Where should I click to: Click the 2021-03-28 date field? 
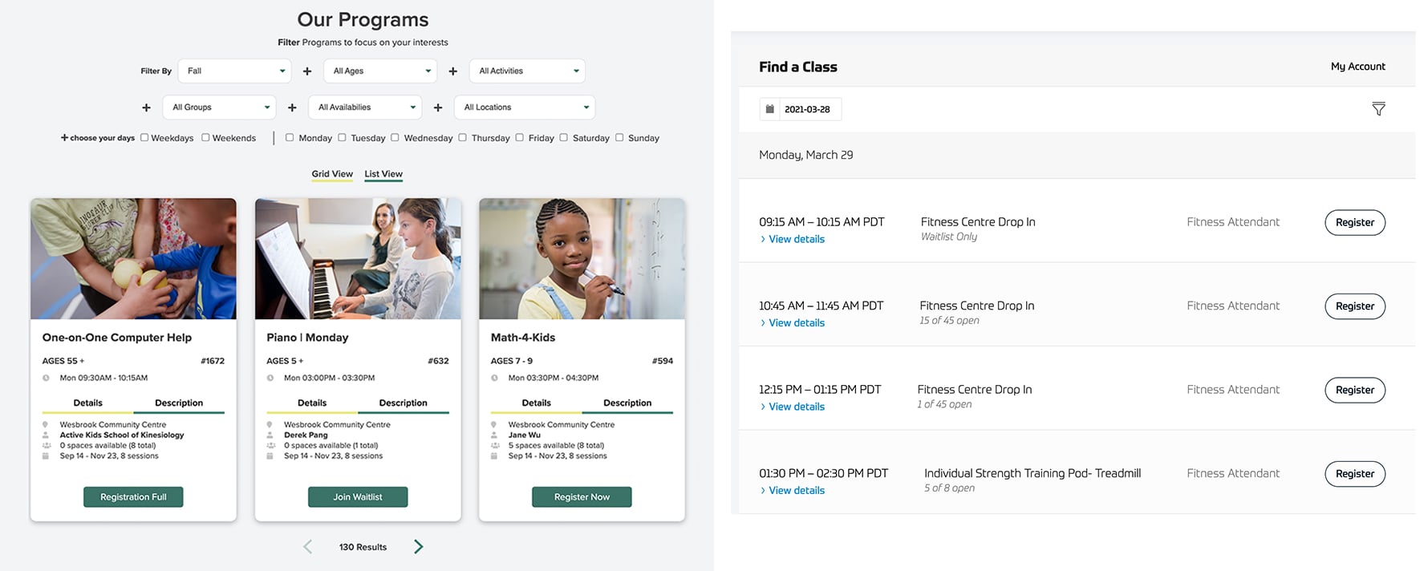(x=807, y=109)
